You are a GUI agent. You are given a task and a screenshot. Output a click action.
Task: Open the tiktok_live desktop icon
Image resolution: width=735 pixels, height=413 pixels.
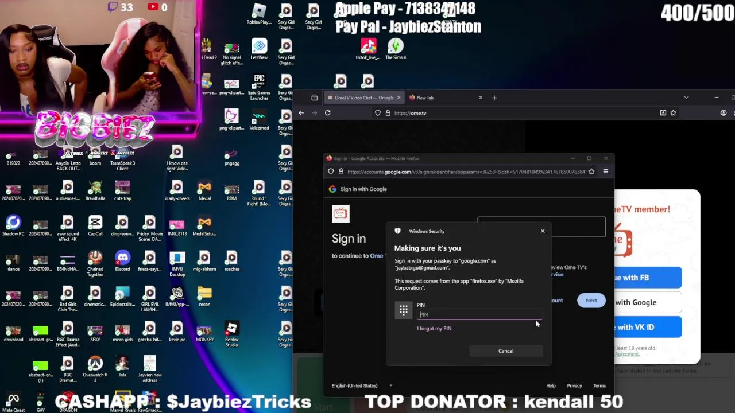tap(368, 49)
